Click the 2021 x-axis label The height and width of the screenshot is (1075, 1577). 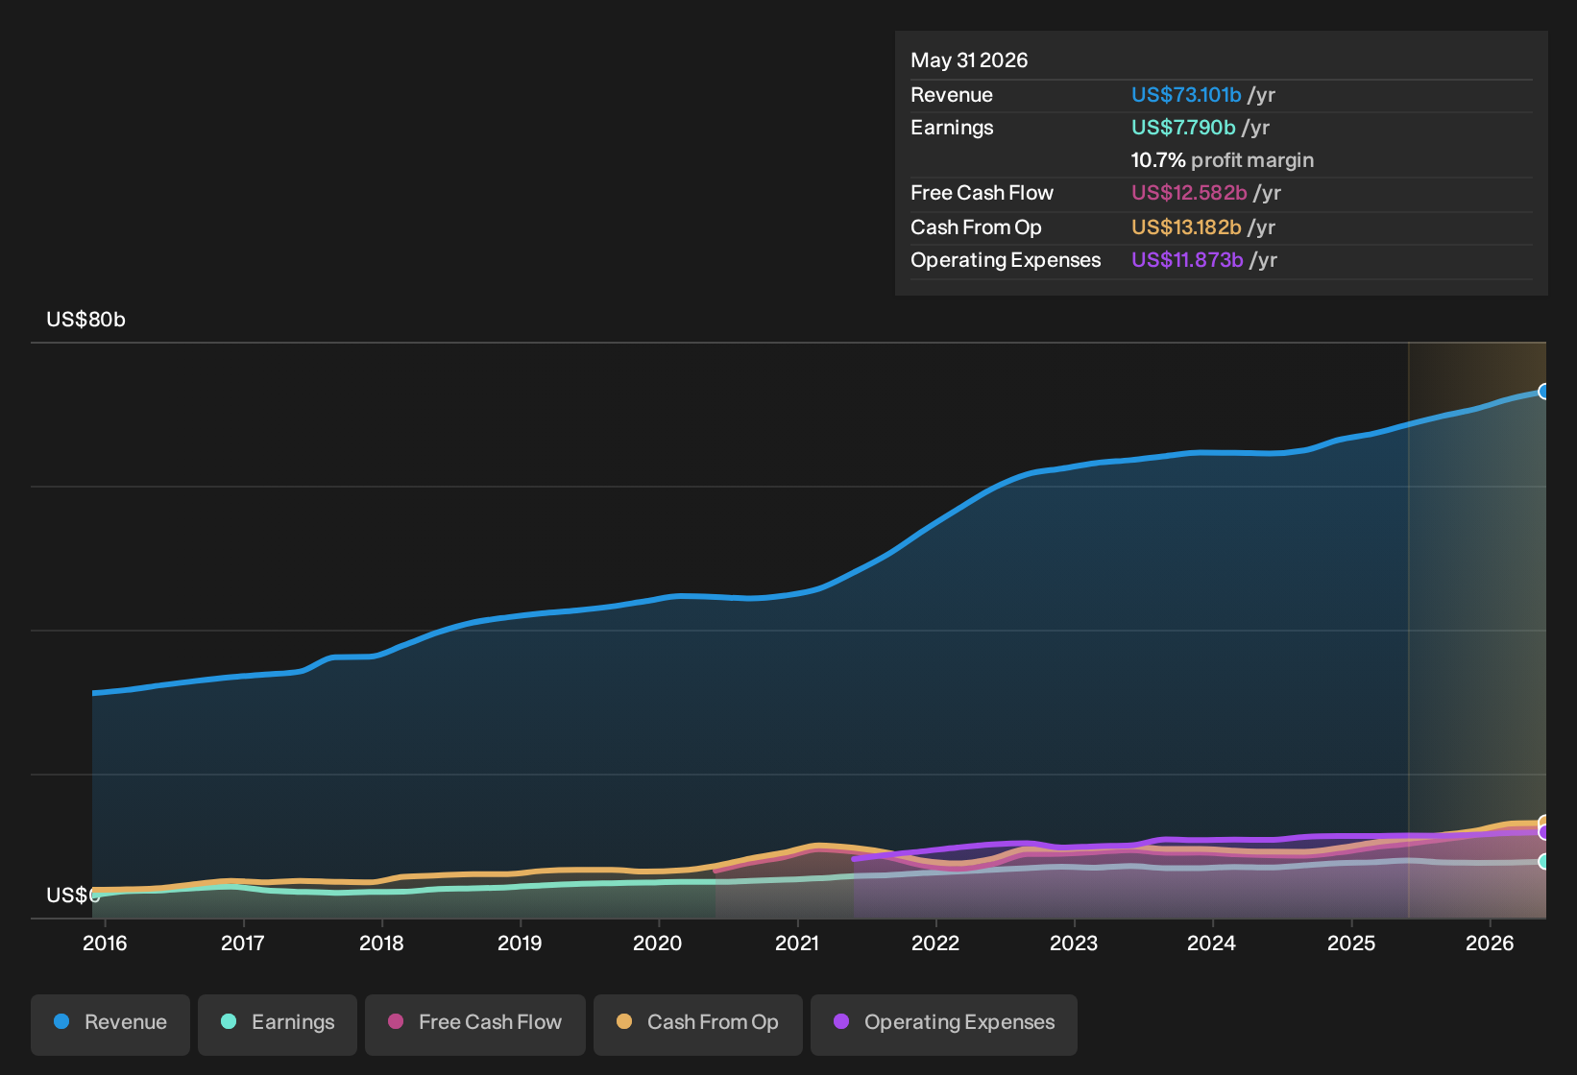tap(797, 944)
